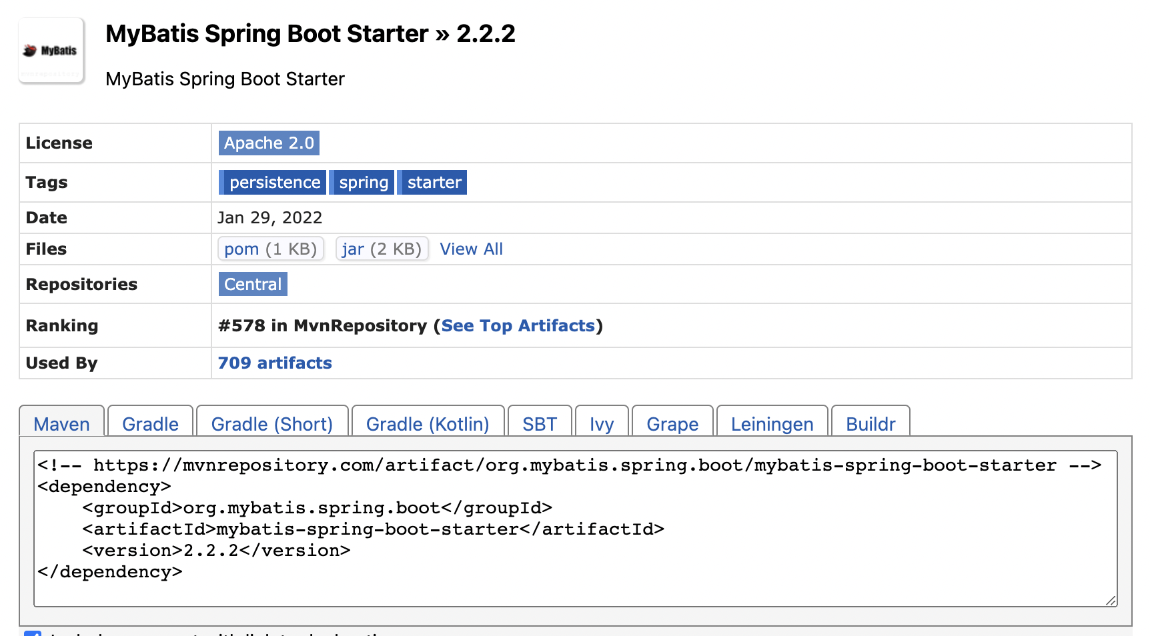This screenshot has height=636, width=1150.
Task: Click the page title MyBatis Spring Boot Starter » 2.2.2
Action: pyautogui.click(x=310, y=33)
